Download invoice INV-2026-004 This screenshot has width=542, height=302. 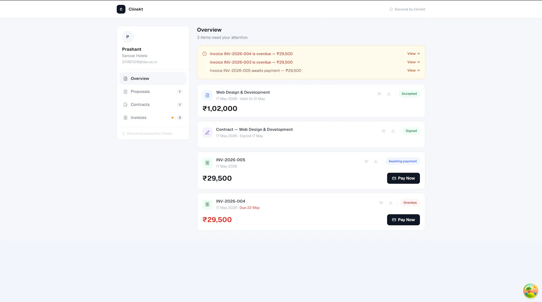coord(391,203)
